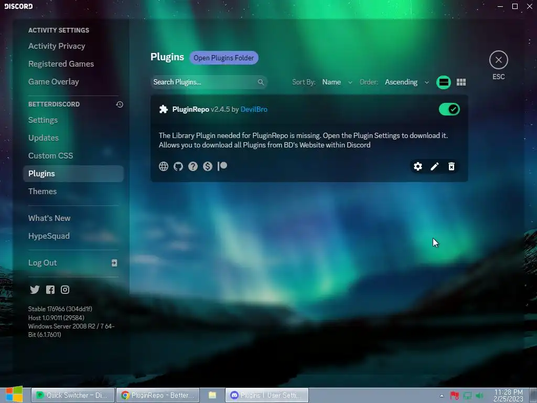Click PluginRepo plugin name text
This screenshot has width=537, height=403.
pos(190,109)
